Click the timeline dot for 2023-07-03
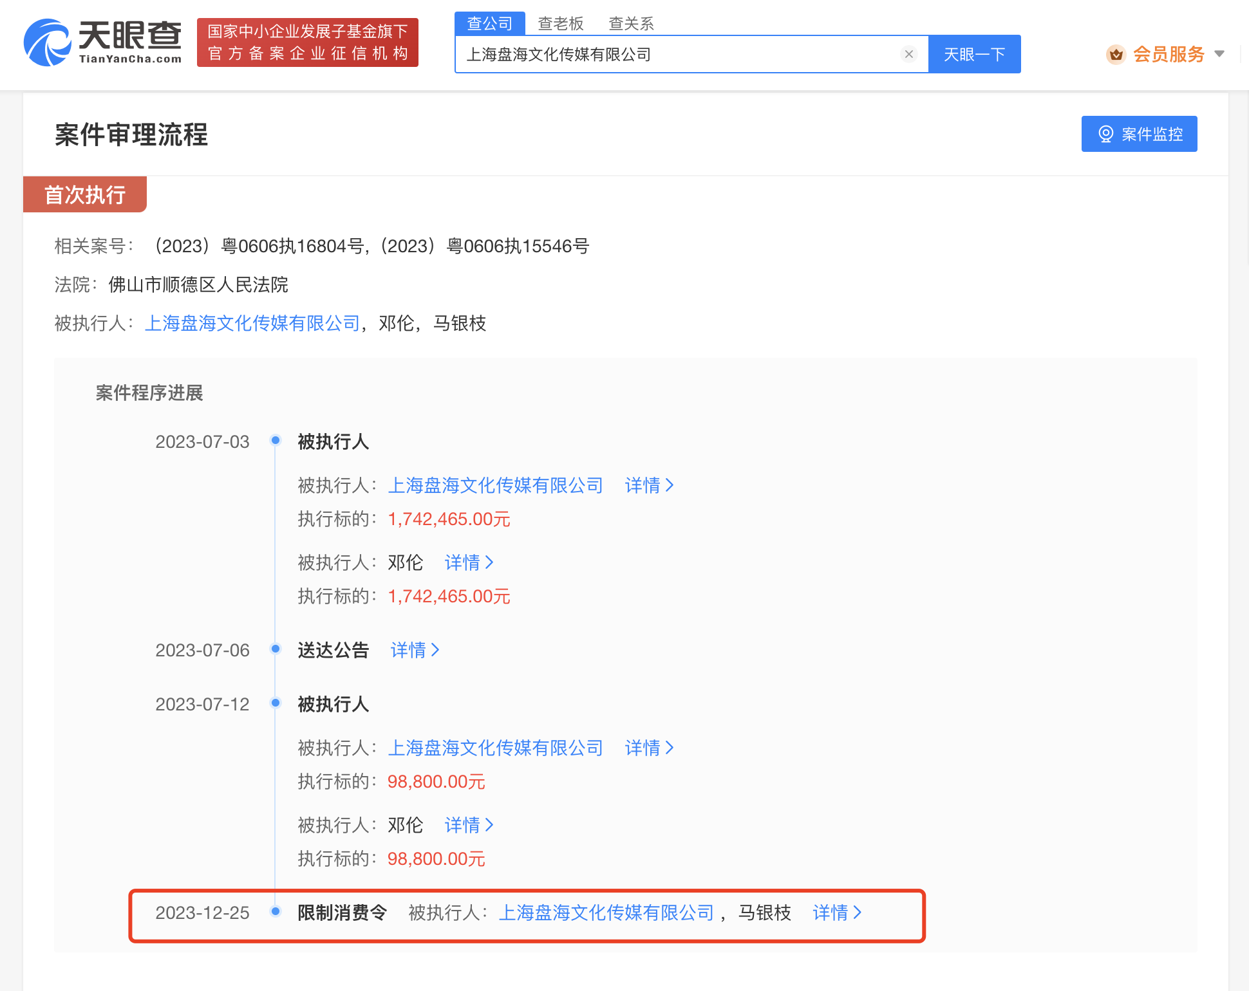The image size is (1249, 991). click(276, 440)
